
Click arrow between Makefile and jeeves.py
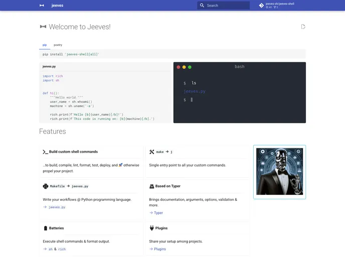click(x=68, y=186)
